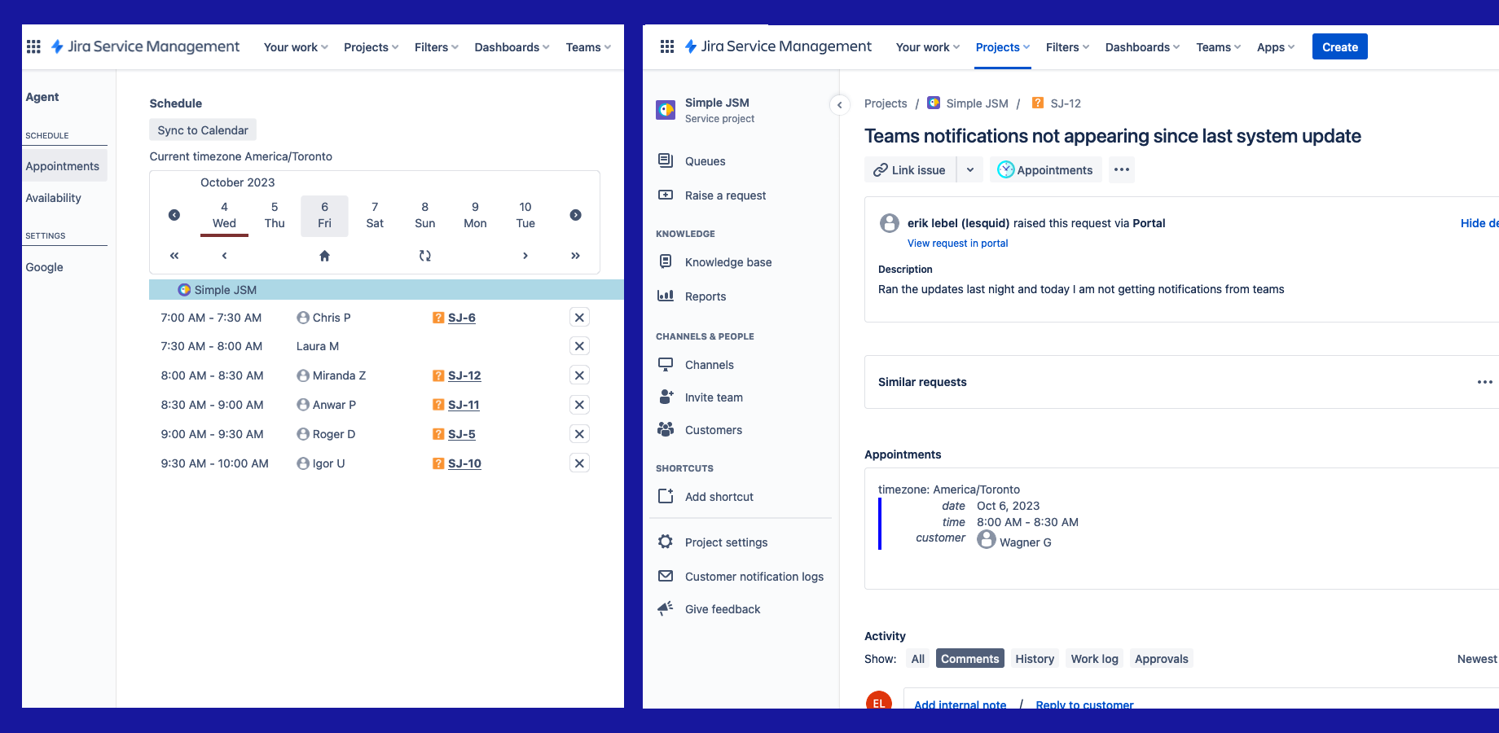Viewport: 1499px width, 733px height.
Task: Open the SJ-10 issue link in the schedule
Action: click(464, 463)
